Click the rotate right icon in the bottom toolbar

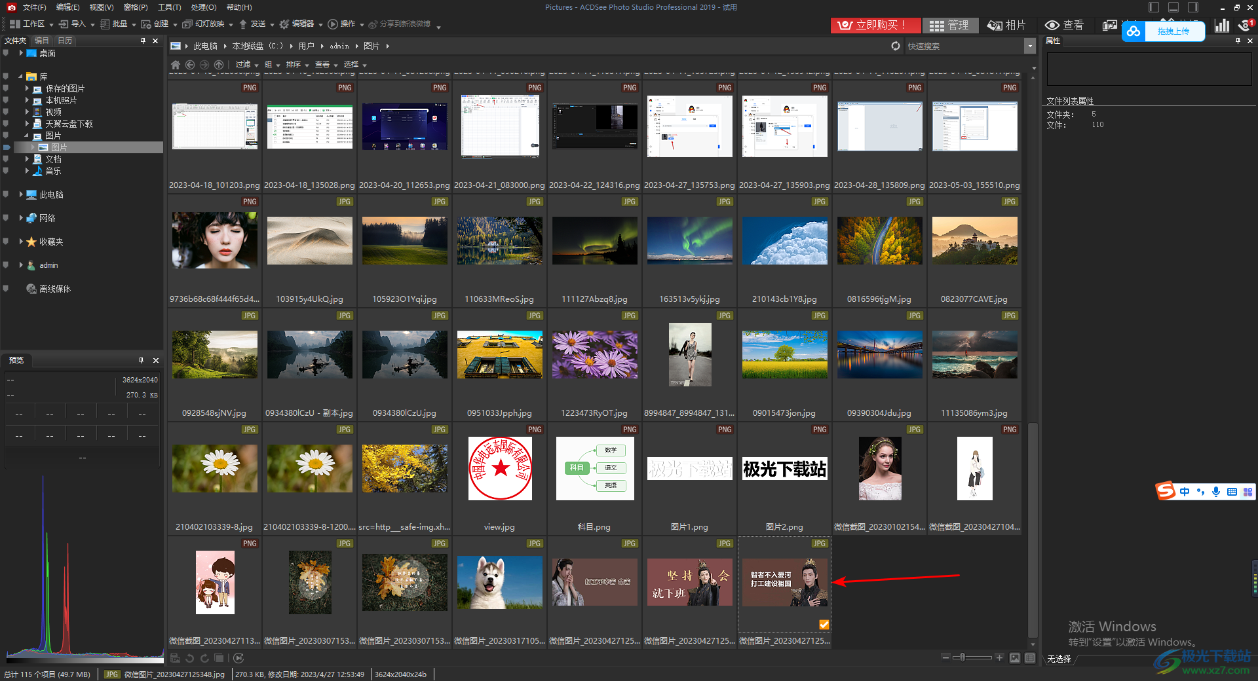point(204,658)
